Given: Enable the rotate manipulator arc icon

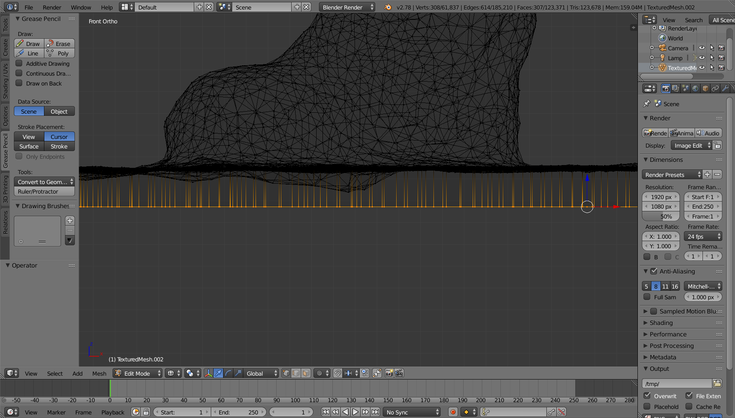Looking at the screenshot, I should [x=228, y=373].
